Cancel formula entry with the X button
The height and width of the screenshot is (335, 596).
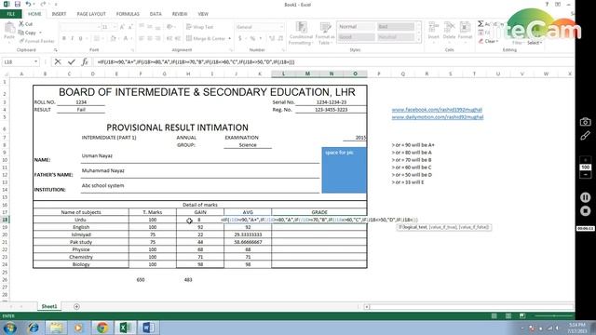[58, 61]
